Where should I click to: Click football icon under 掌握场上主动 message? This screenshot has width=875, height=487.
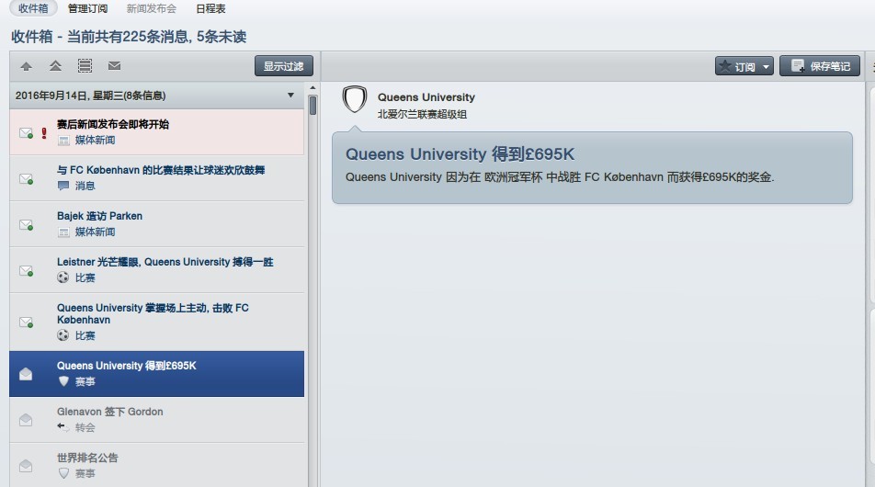click(63, 335)
